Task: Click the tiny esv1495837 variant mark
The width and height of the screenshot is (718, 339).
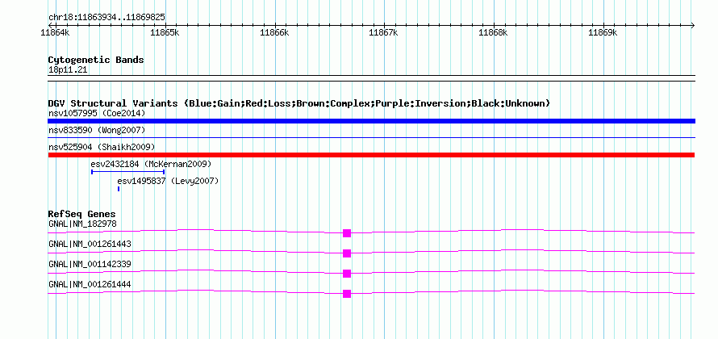Action: tap(119, 189)
